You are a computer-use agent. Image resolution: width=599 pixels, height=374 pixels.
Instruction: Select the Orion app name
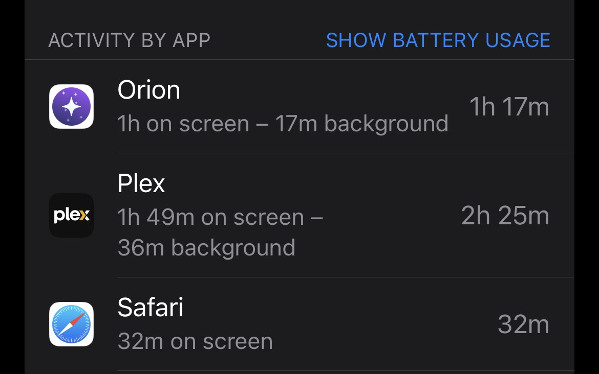pyautogui.click(x=148, y=90)
